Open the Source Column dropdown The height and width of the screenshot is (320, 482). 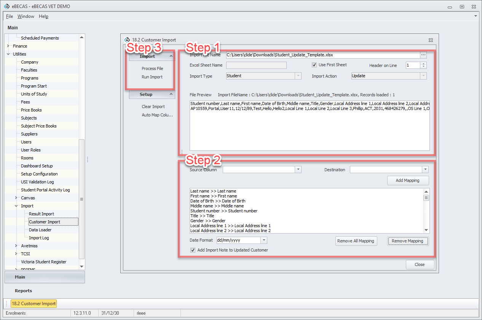click(x=298, y=170)
